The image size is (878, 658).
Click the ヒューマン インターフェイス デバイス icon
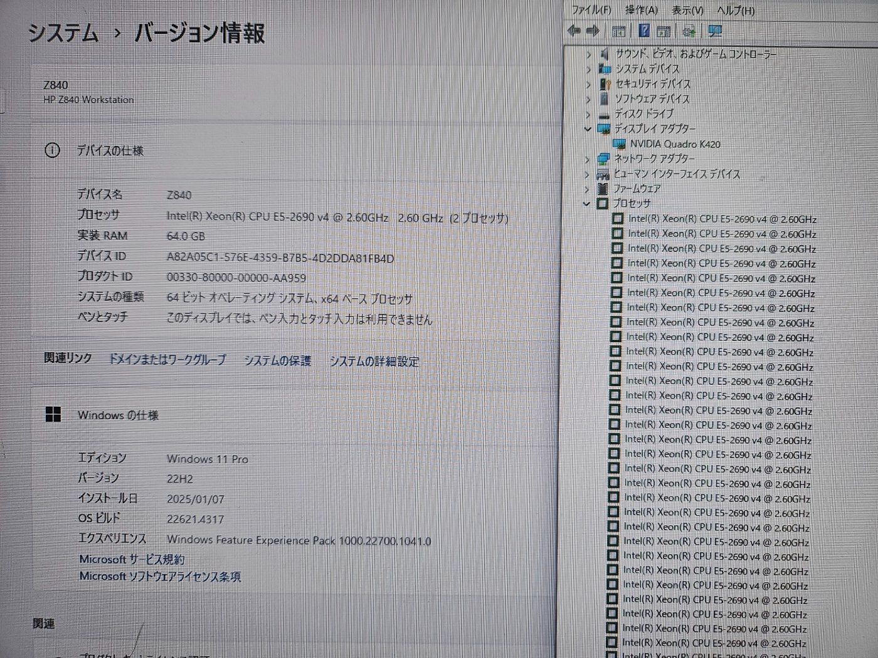(603, 174)
